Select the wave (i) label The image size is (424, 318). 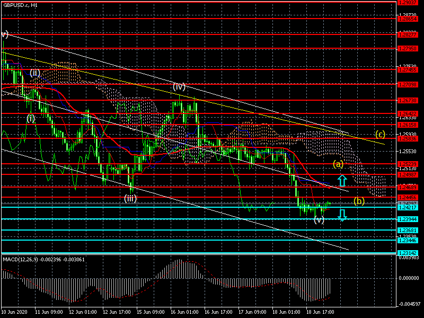(x=31, y=118)
